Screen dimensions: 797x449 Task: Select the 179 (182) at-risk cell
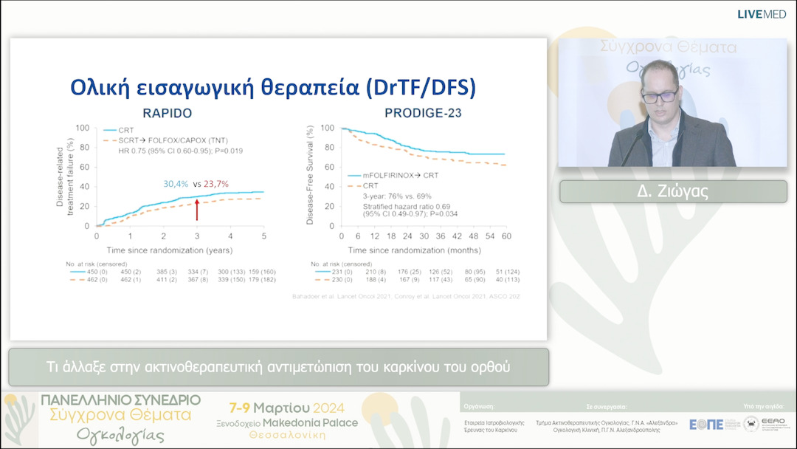tap(262, 280)
